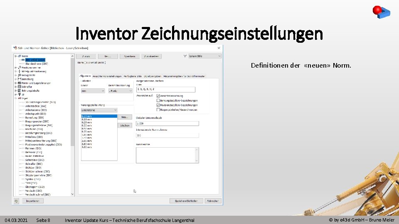The image size is (399, 224).
Task: Expand the Schraffur category tree node
Action: [x=15, y=87]
